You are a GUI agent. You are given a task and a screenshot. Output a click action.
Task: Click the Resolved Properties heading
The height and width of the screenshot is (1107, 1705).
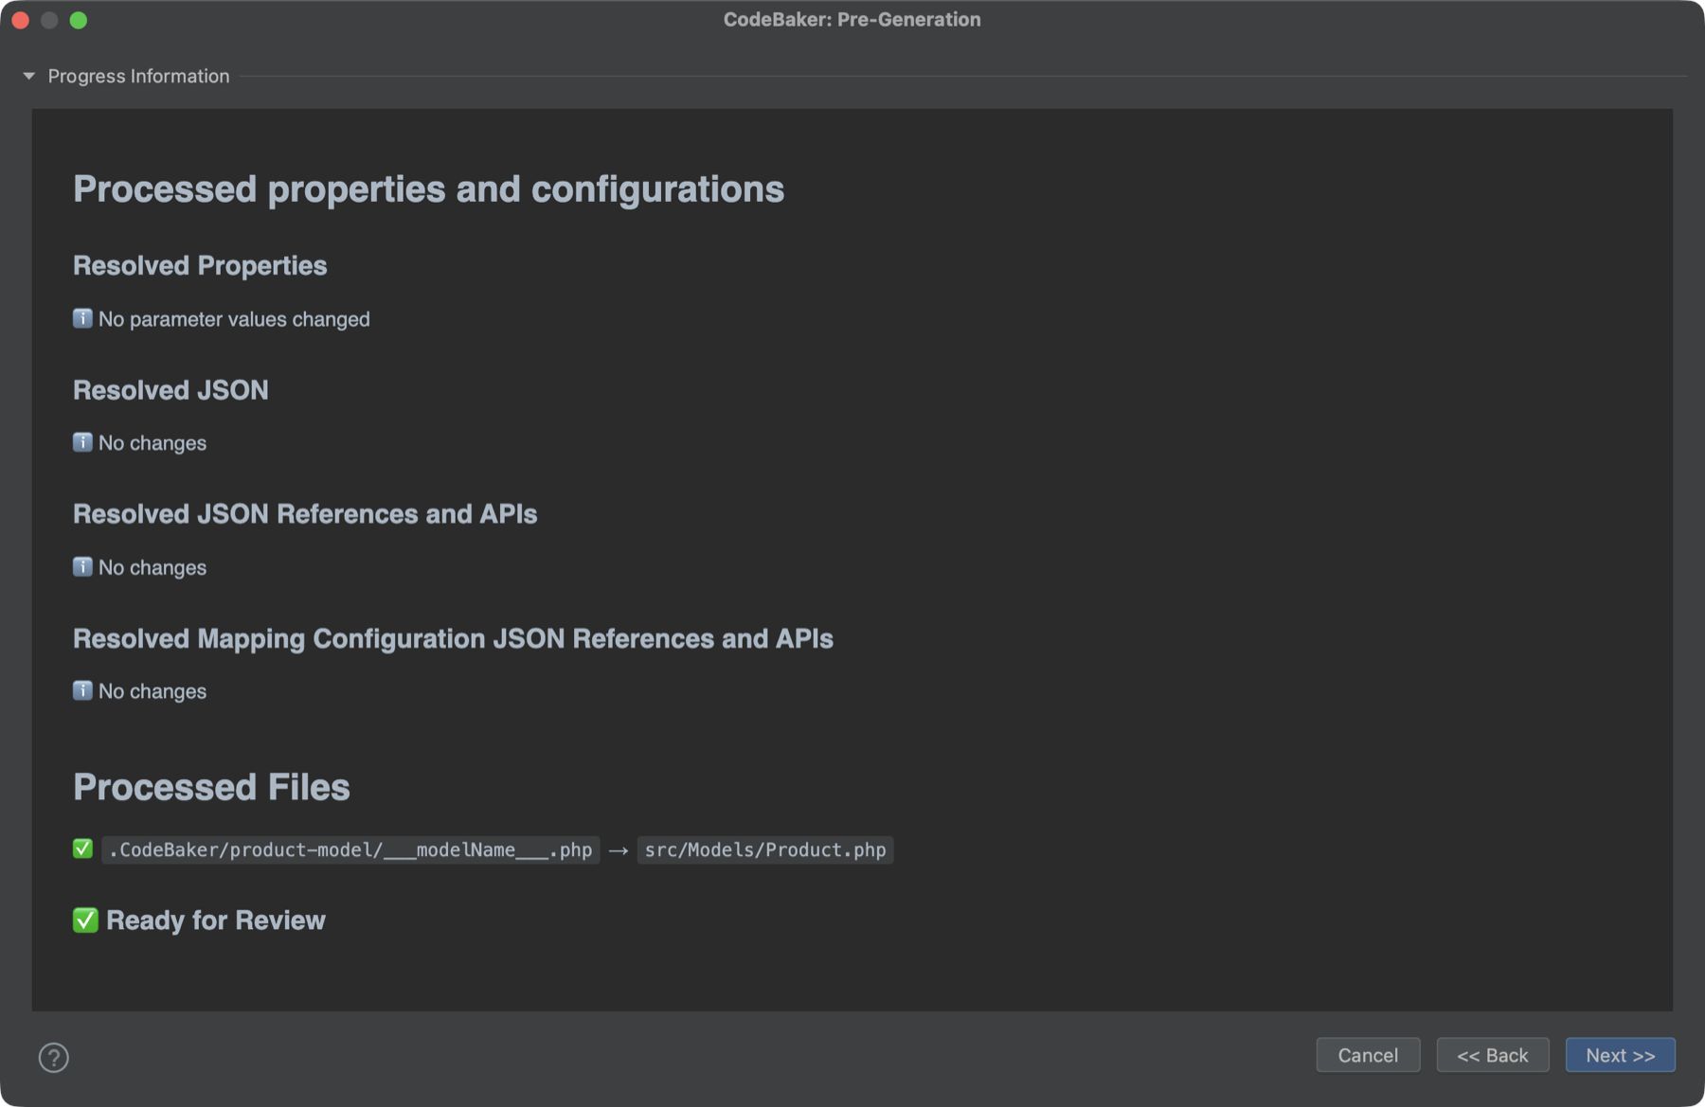[200, 265]
